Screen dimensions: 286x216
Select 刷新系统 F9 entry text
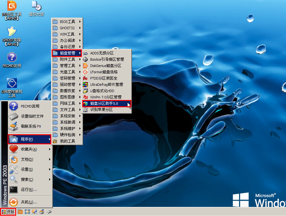31,126
